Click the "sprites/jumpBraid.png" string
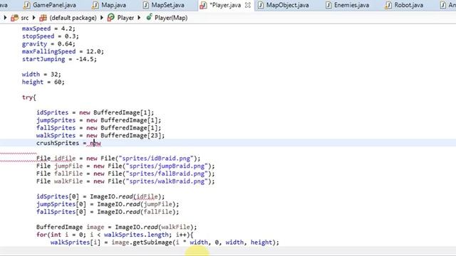This screenshot has height=256, width=456. point(167,166)
